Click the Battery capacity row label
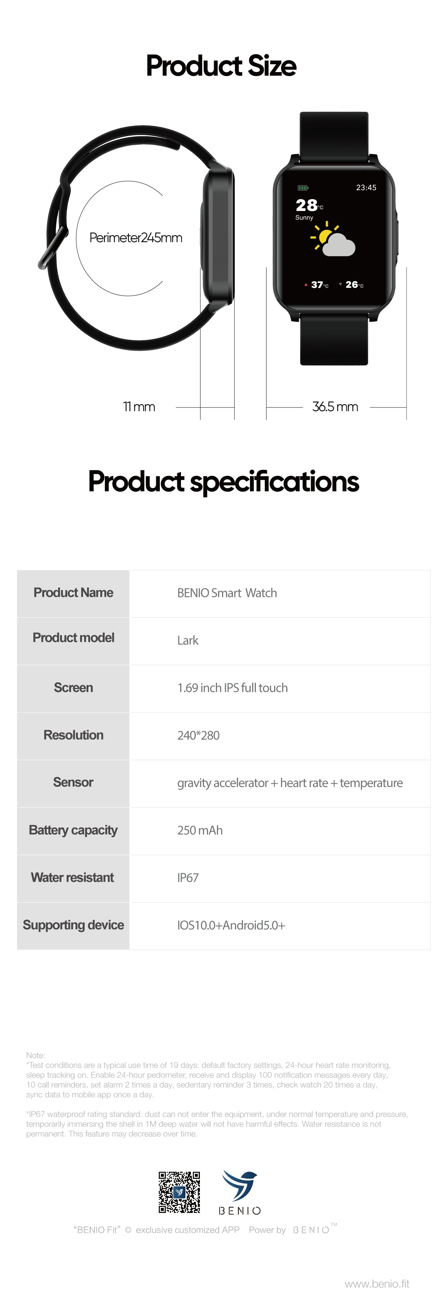The image size is (445, 1316). point(73,830)
